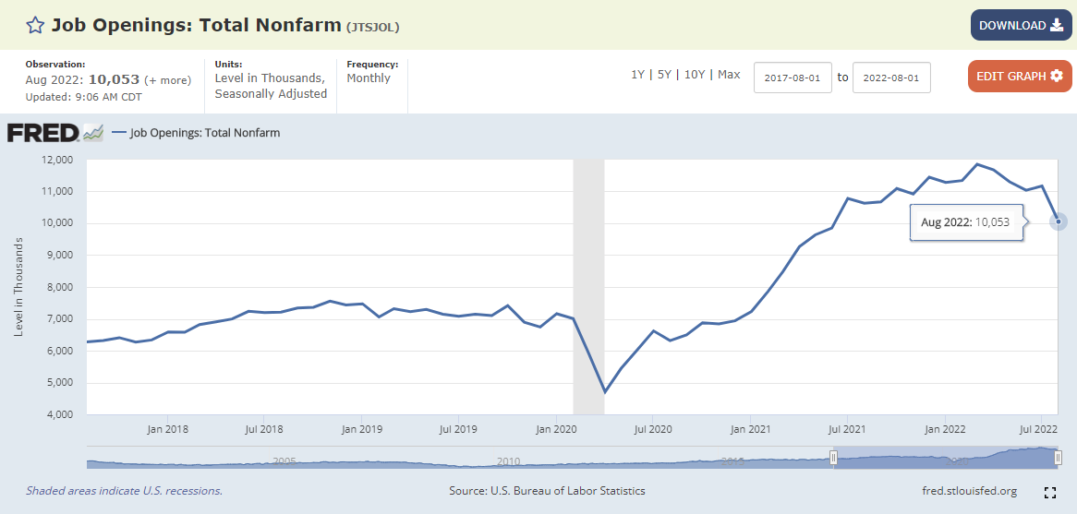Click the right handle of range slider
This screenshot has height=514, width=1077.
point(1059,458)
